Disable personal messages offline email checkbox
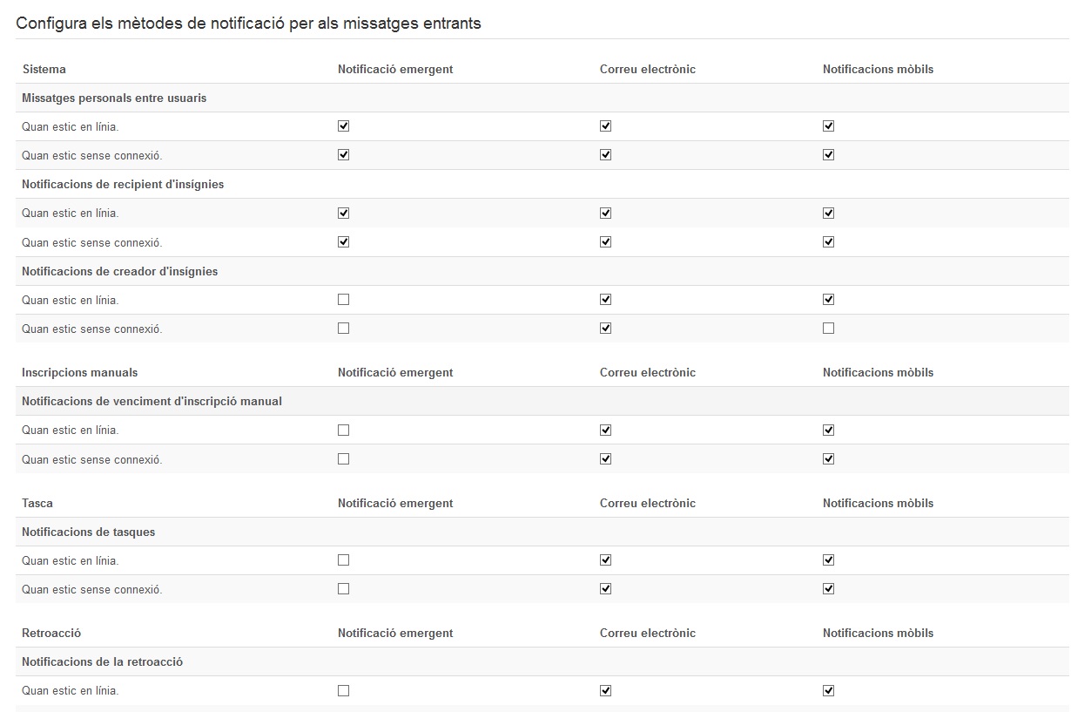The width and height of the screenshot is (1071, 712). 605,155
